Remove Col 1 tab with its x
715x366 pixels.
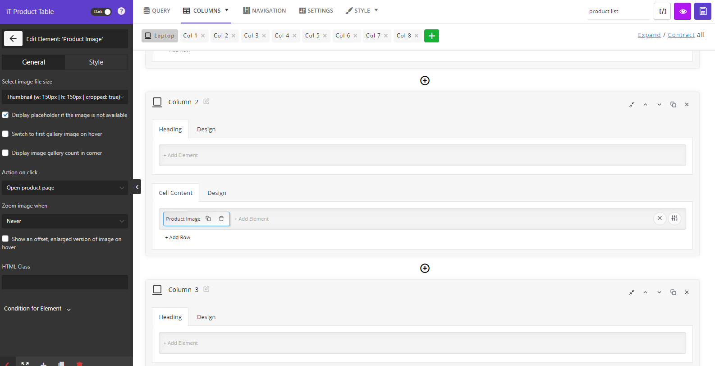point(203,36)
